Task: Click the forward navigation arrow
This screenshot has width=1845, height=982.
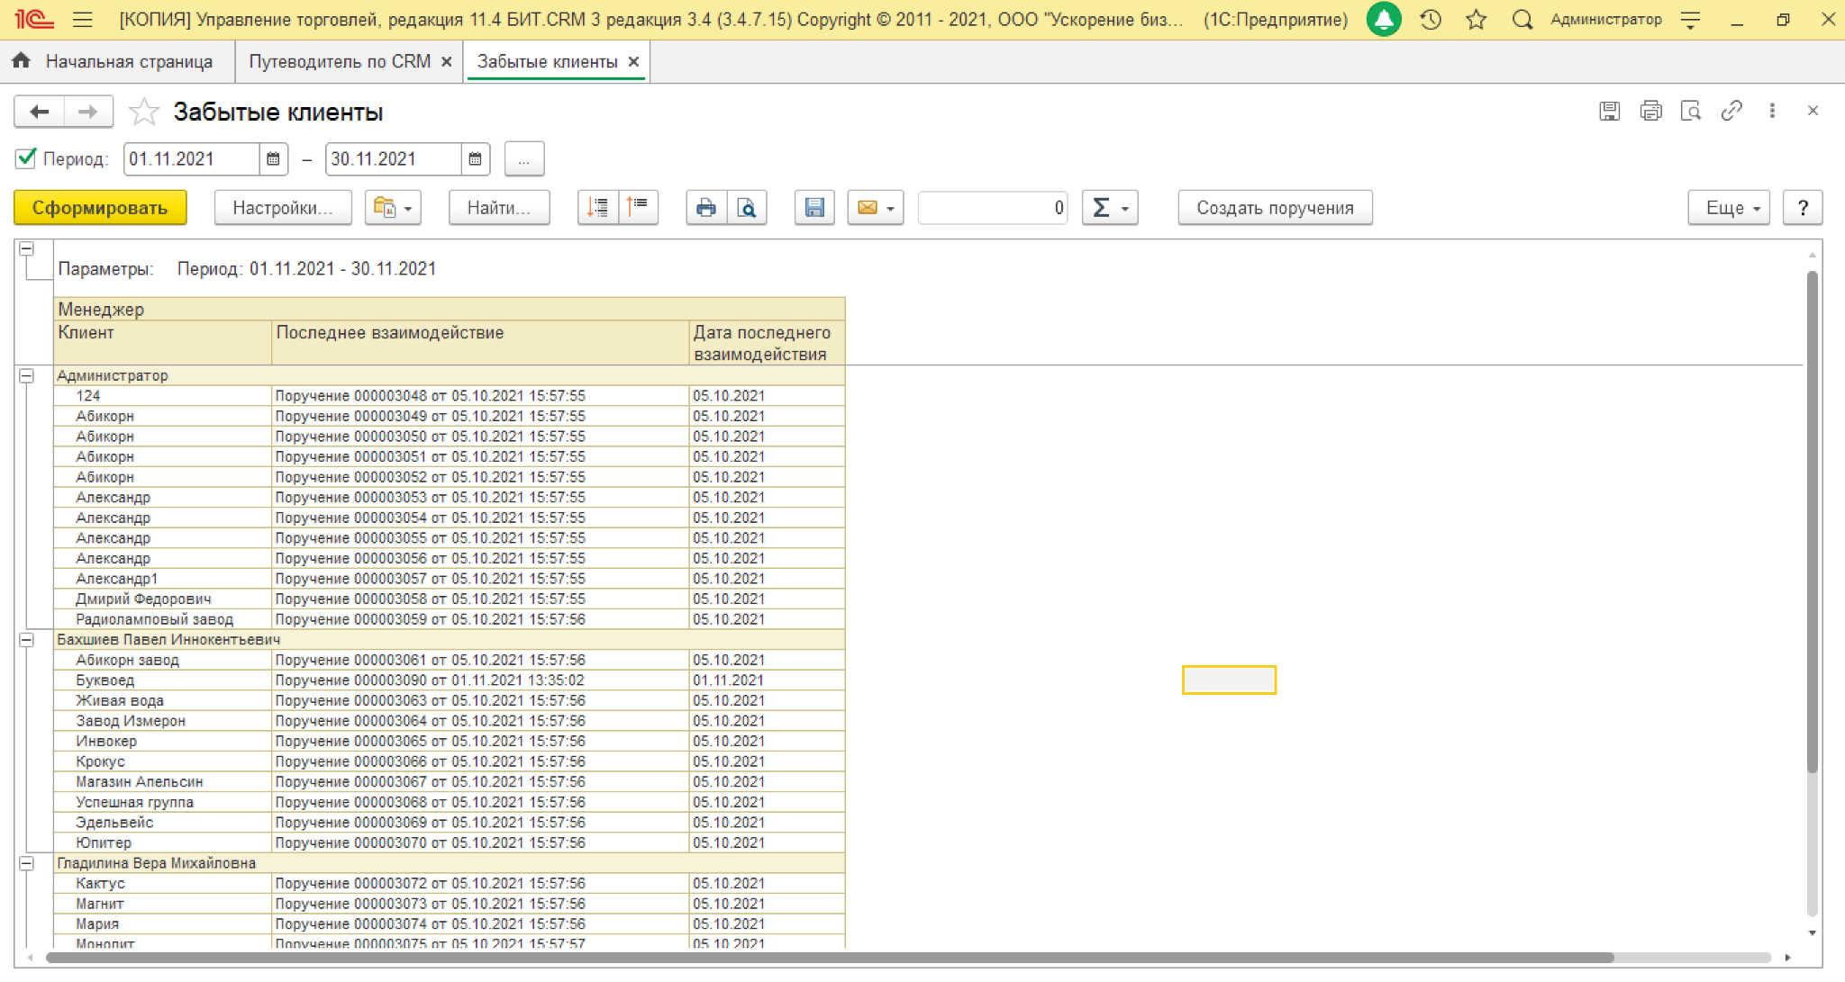Action: click(88, 112)
